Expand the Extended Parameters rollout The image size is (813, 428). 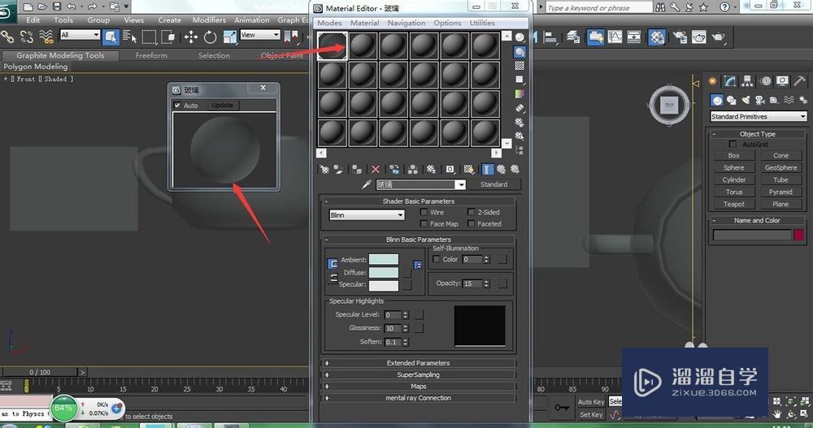pos(418,363)
